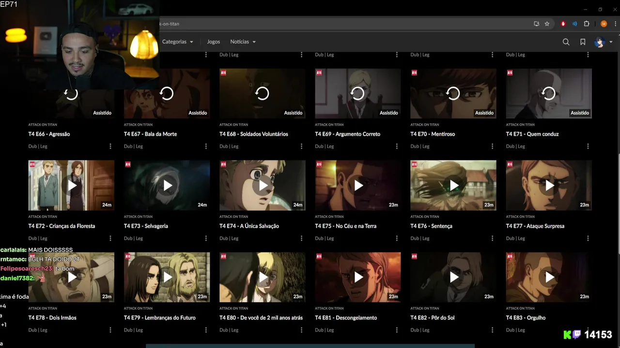Expand the Notícias dropdown
Viewport: 620px width, 348px height.
point(243,42)
